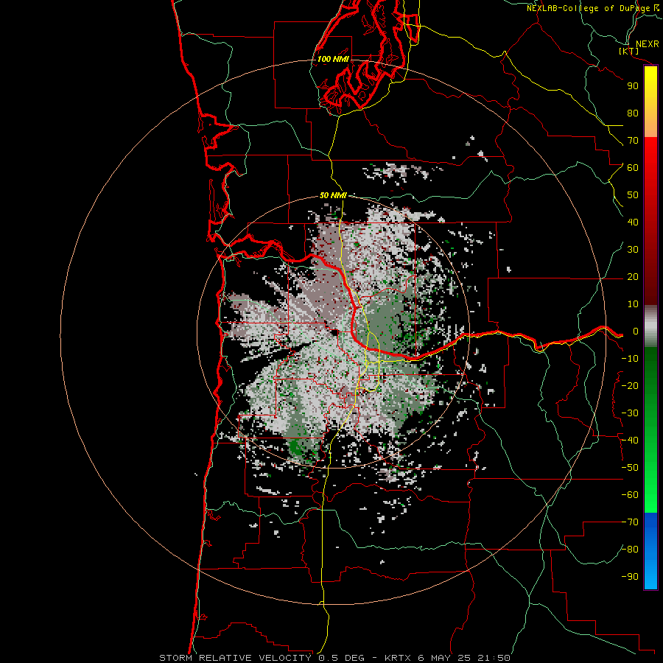Click the -50 scale label
Screen dimensions: 663x663
click(630, 468)
